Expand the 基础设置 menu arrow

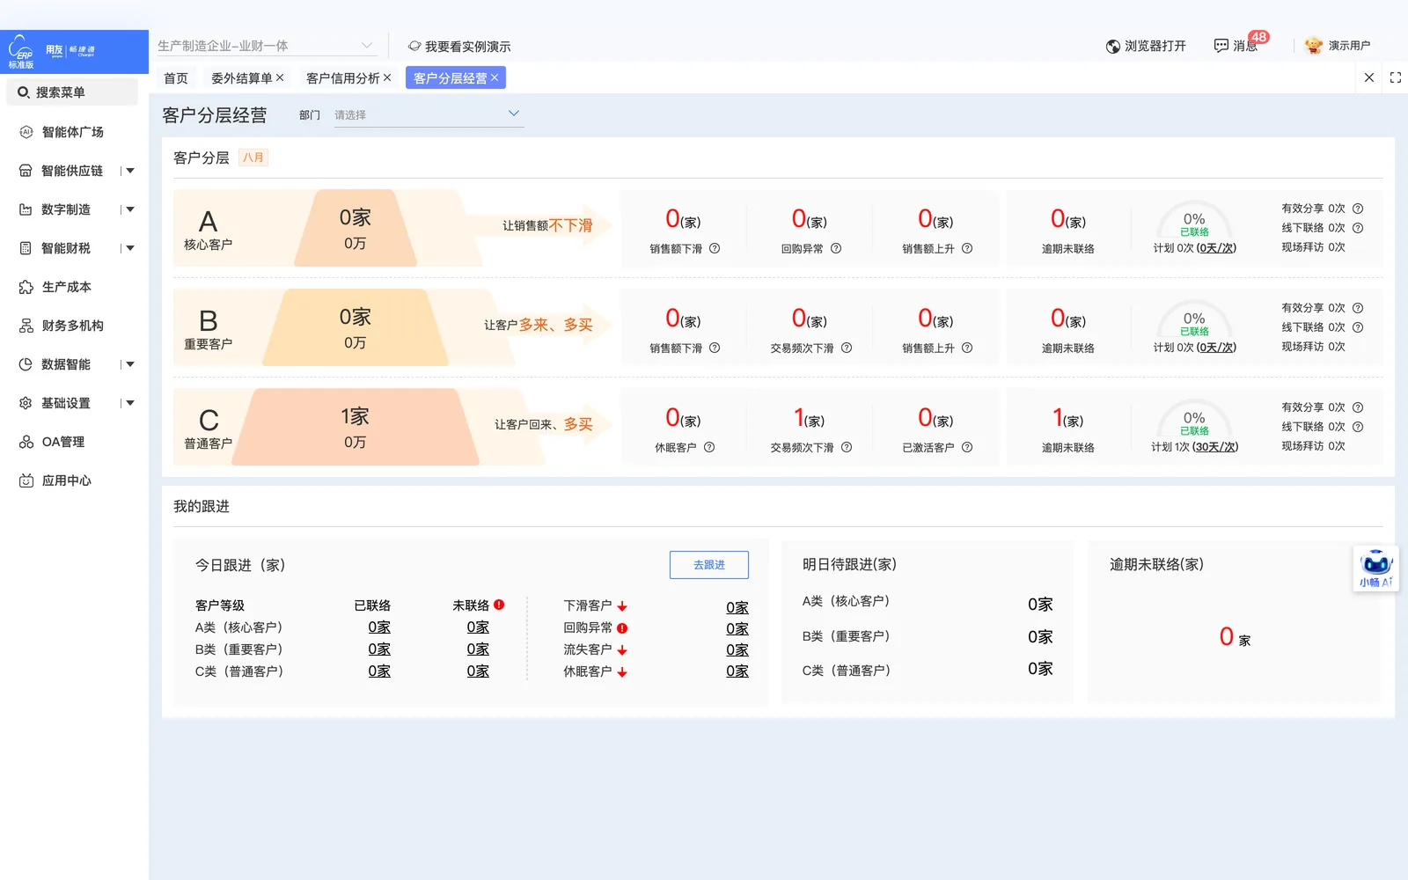tap(130, 403)
